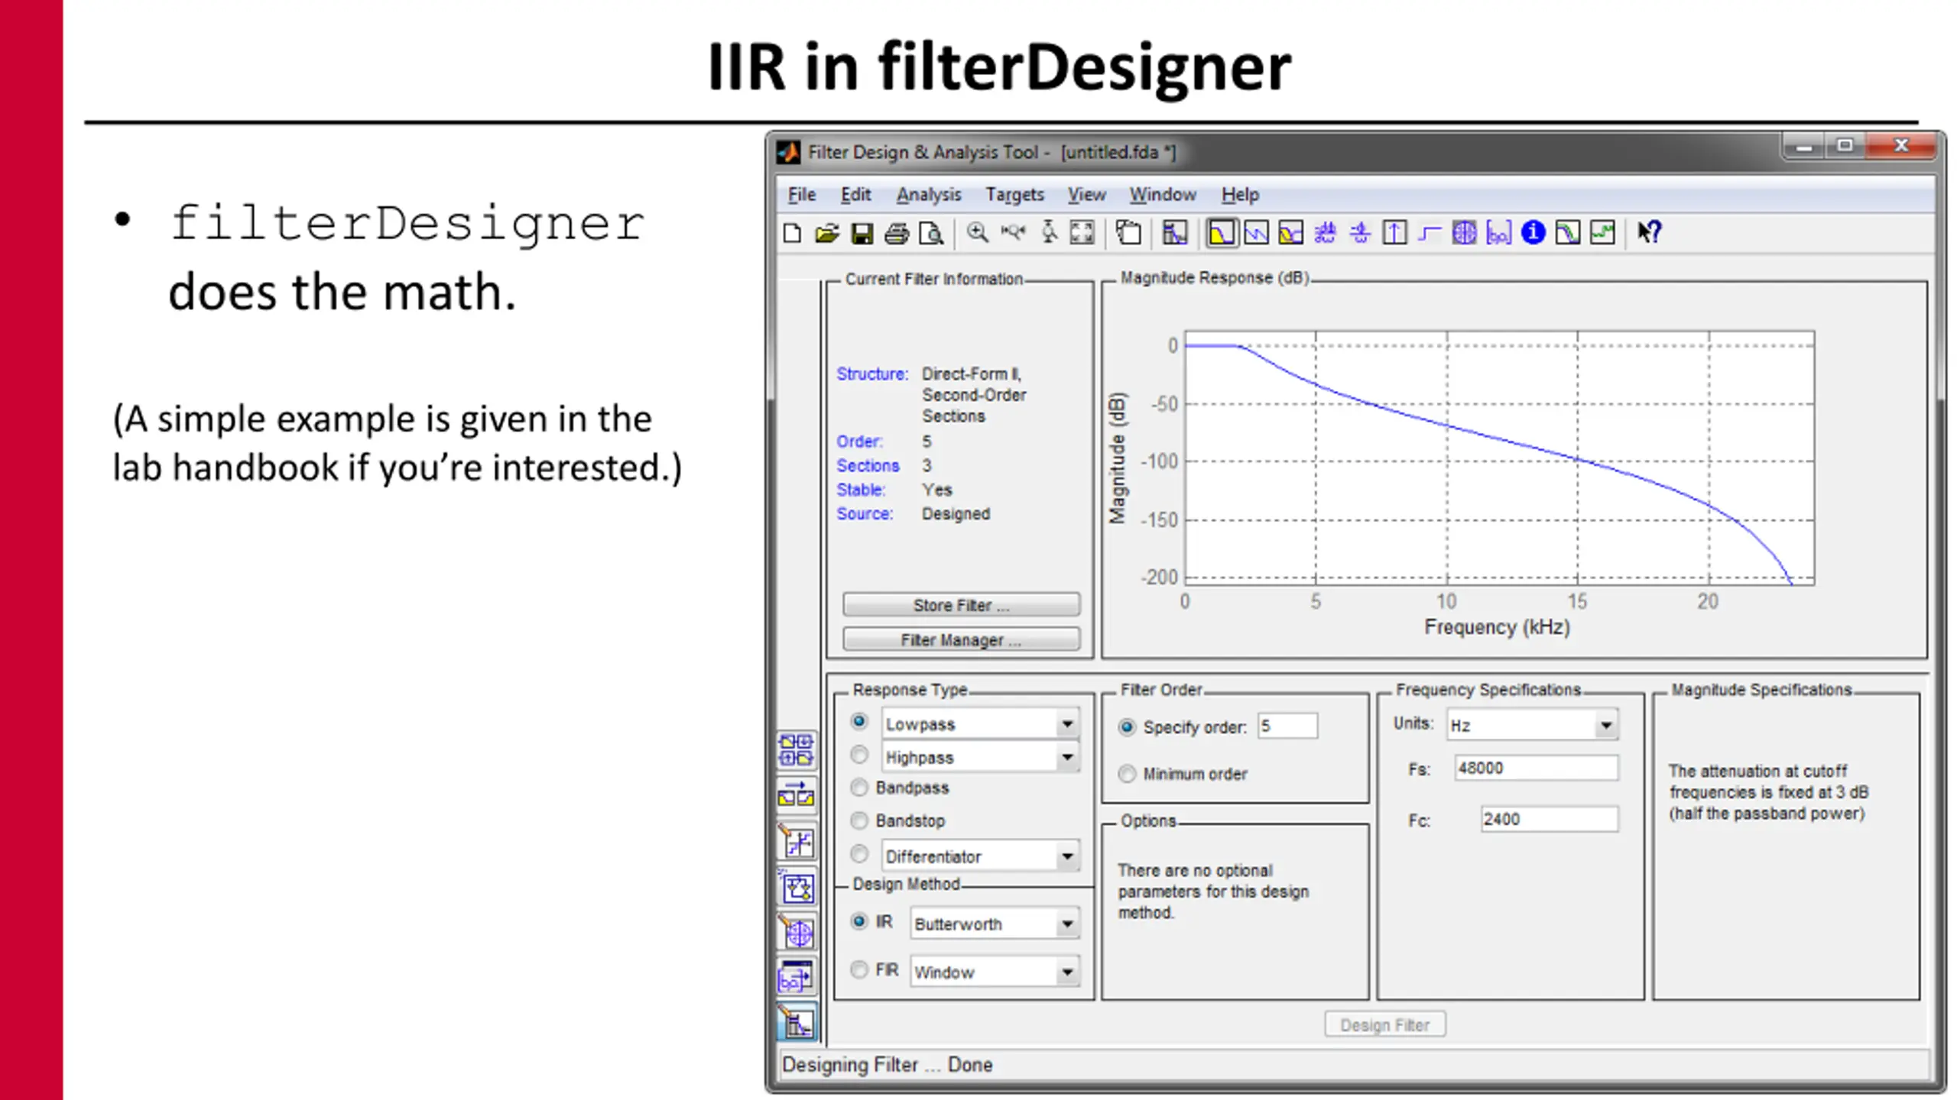Save the session with floppy disk icon
The image size is (1957, 1100).
click(x=862, y=233)
